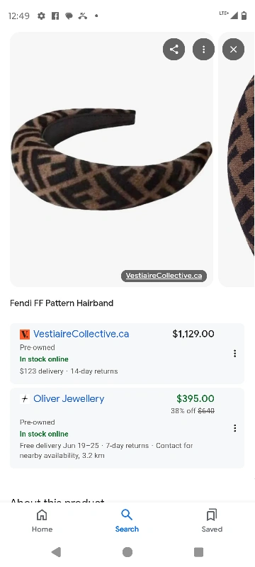Tap the $1,129.00 price for VestiaireCollective
Screen dimensions: 255x567
(193, 334)
